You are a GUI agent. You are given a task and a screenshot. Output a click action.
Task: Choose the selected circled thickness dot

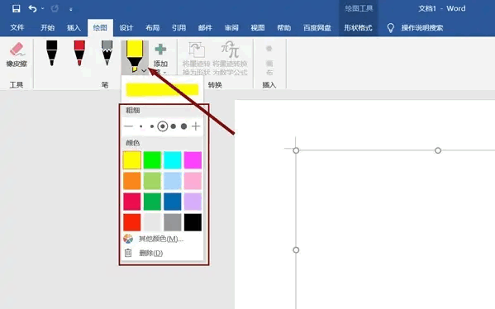coord(163,126)
